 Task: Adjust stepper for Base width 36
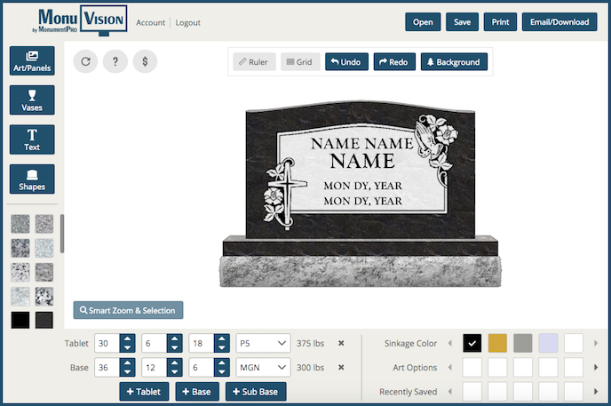point(127,368)
